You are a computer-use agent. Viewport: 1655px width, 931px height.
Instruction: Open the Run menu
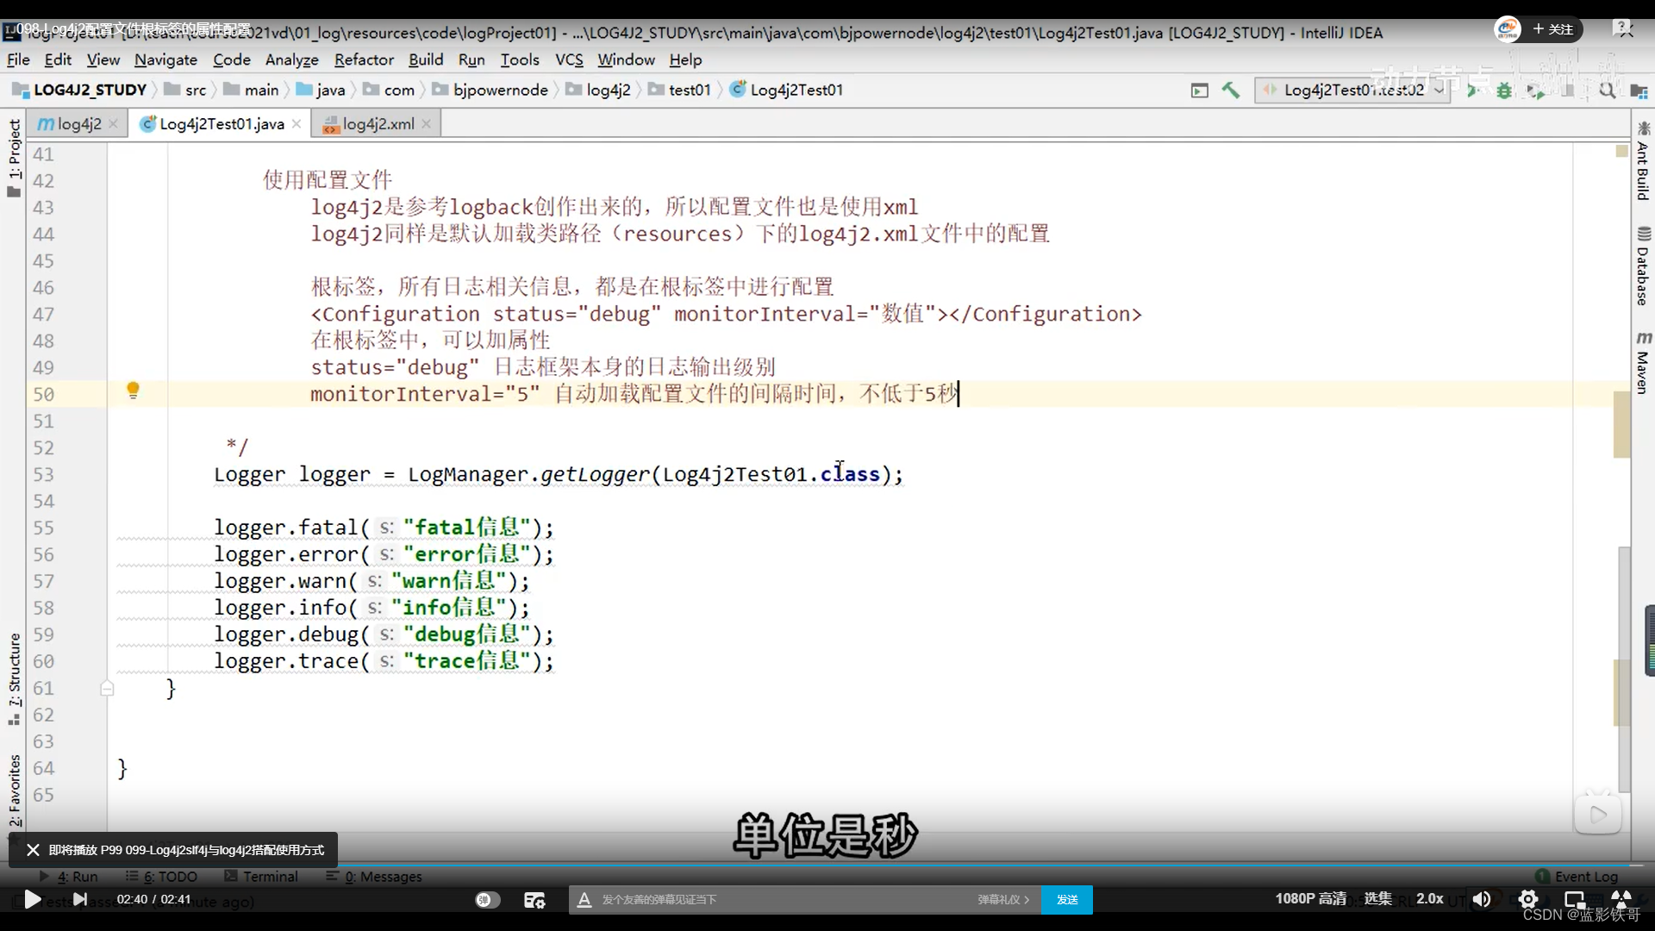tap(472, 59)
